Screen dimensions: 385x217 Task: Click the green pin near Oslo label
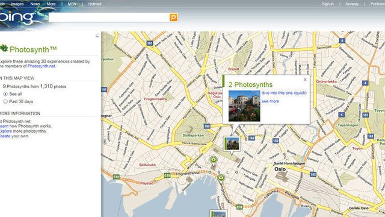pos(214,161)
